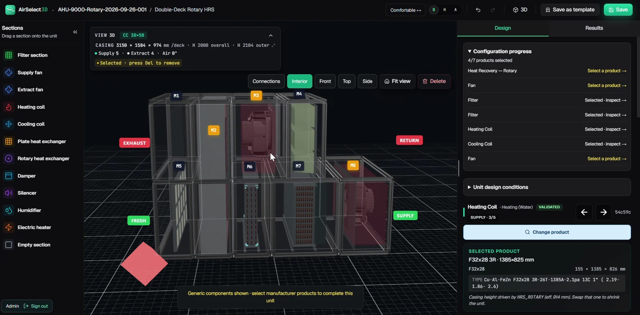Image resolution: width=640 pixels, height=315 pixels.
Task: Pick the Humidifier icon
Action: (9, 210)
